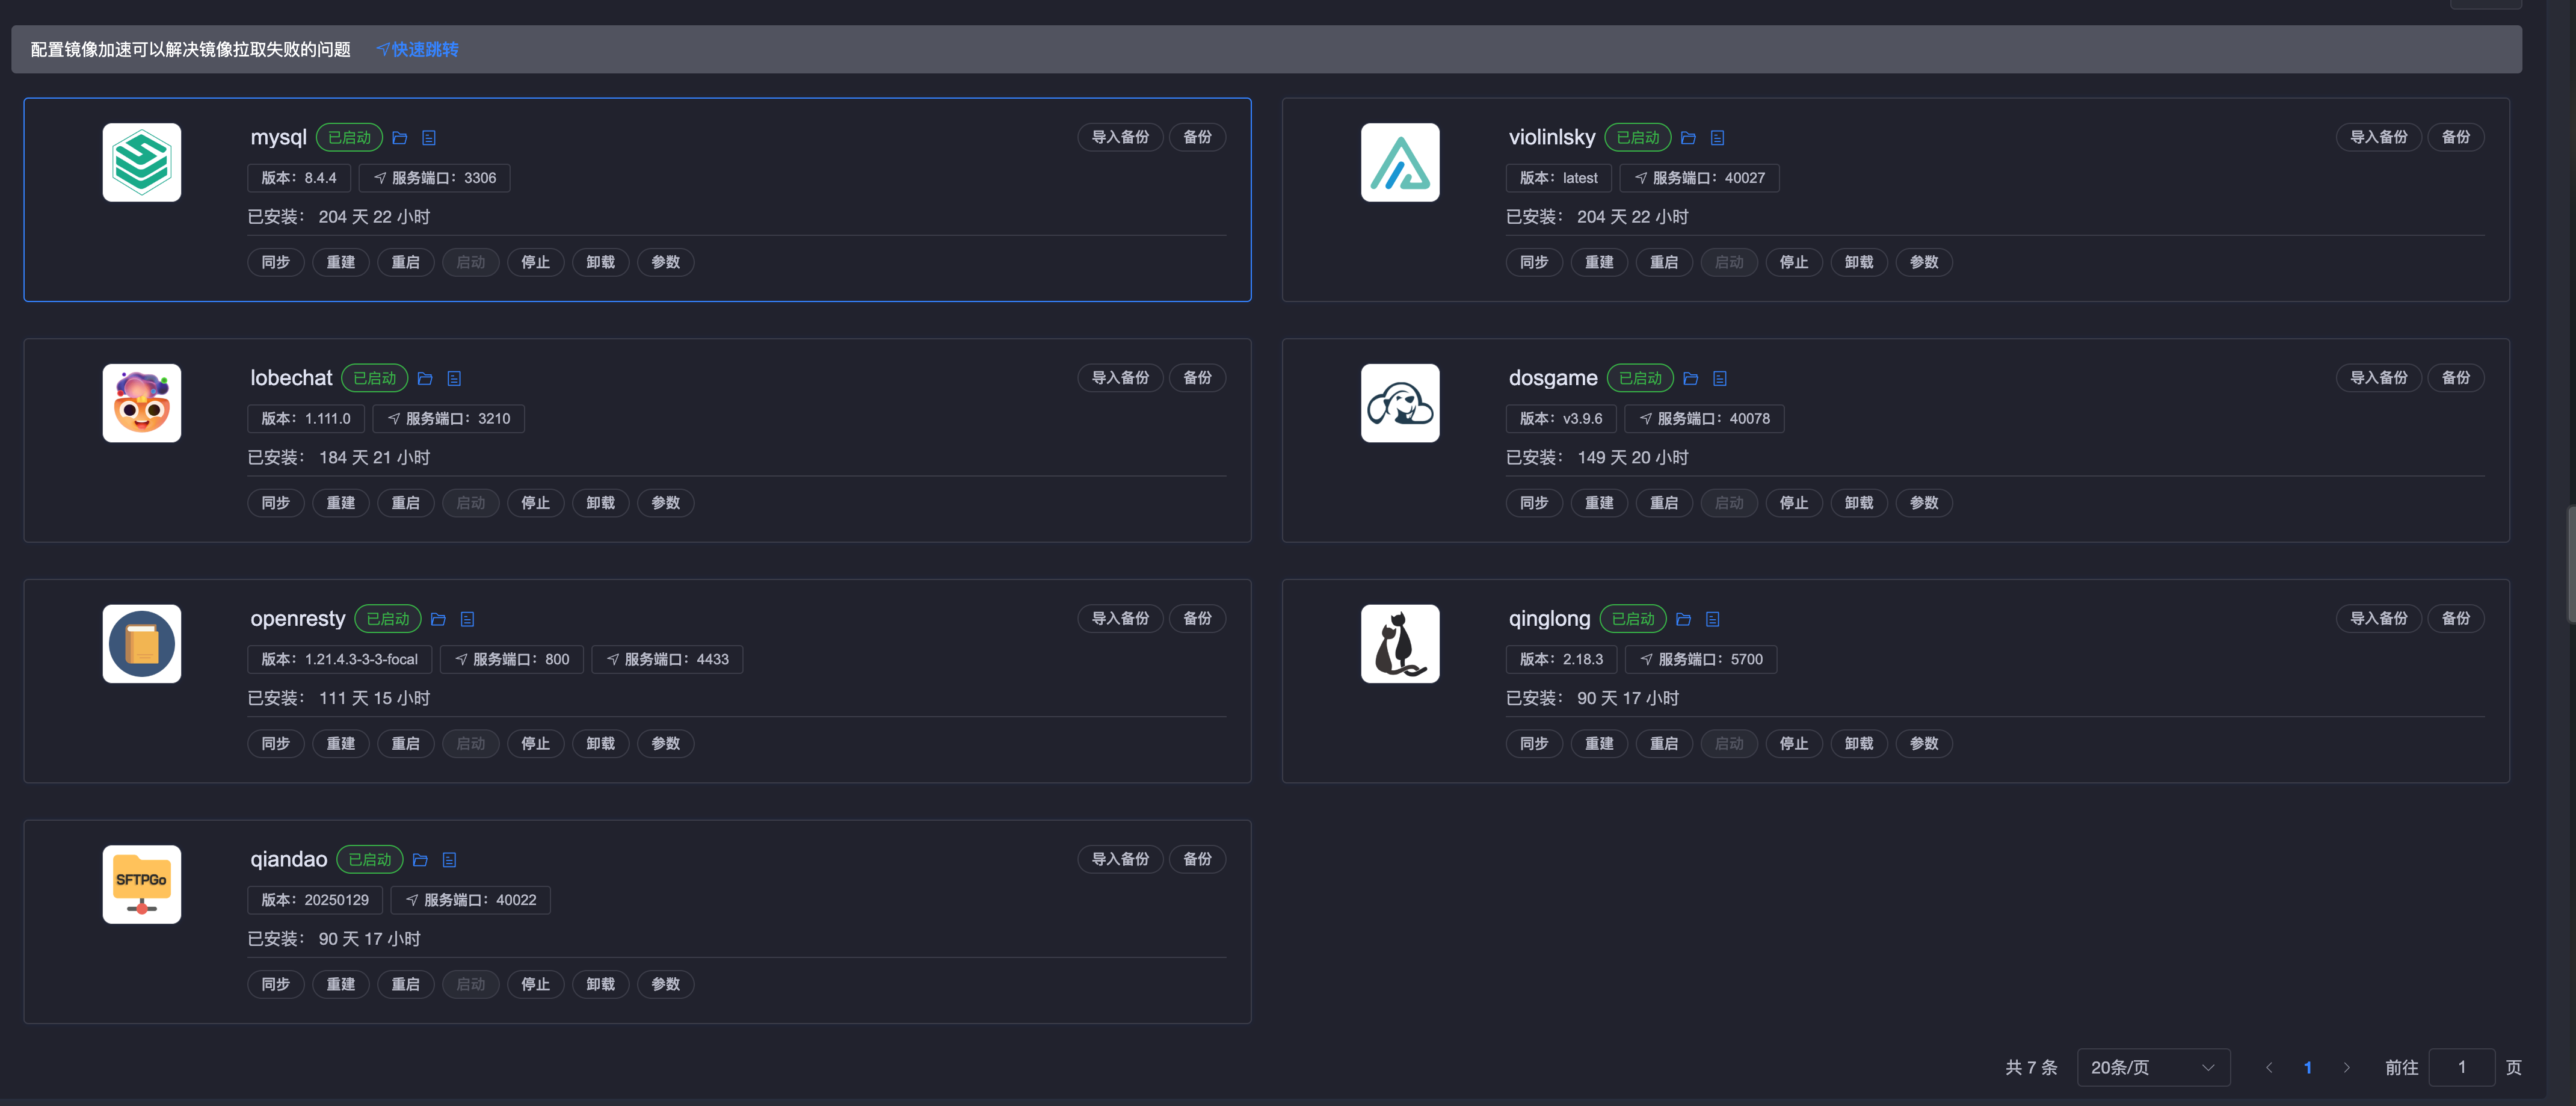Open the lobechat log document icon

(454, 379)
